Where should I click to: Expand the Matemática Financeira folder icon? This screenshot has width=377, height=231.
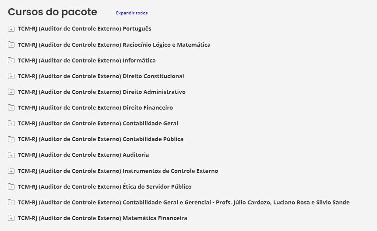pyautogui.click(x=11, y=218)
